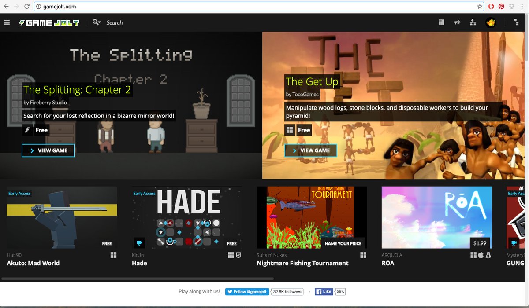Click the gamejolt.com address bar
The height and width of the screenshot is (308, 529).
coord(259,7)
